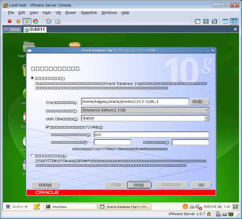The image size is (242, 219).
Task: Switch to the Home tab
Action: (12, 30)
